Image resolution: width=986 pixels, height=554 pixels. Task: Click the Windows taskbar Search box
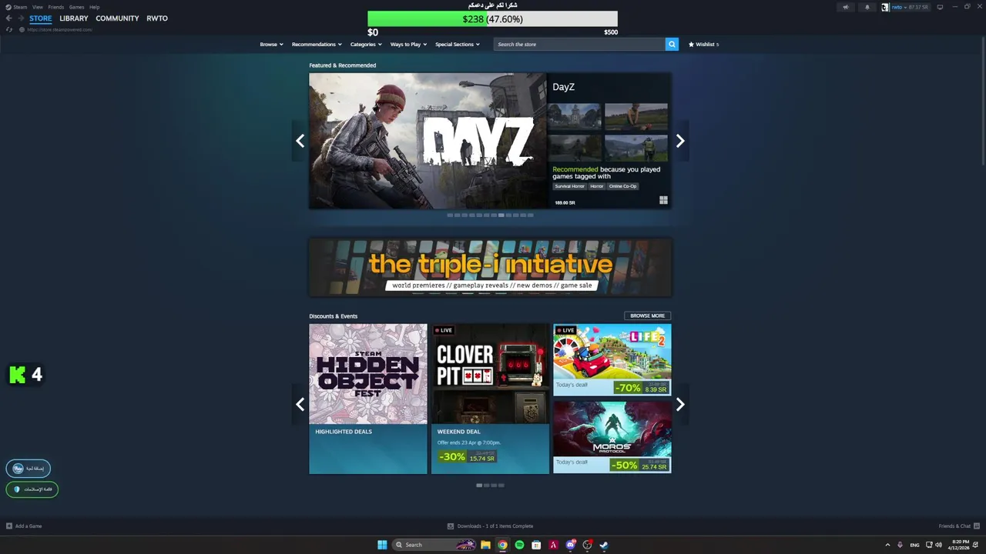(x=435, y=545)
